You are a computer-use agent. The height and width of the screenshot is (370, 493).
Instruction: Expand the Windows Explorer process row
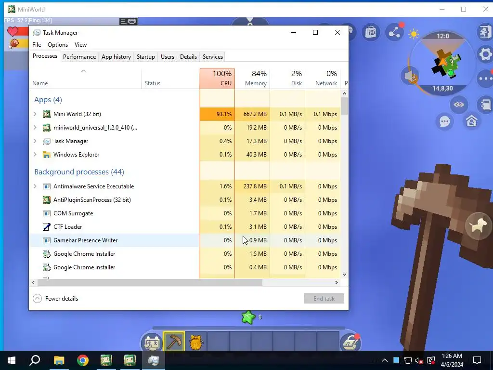[35, 155]
